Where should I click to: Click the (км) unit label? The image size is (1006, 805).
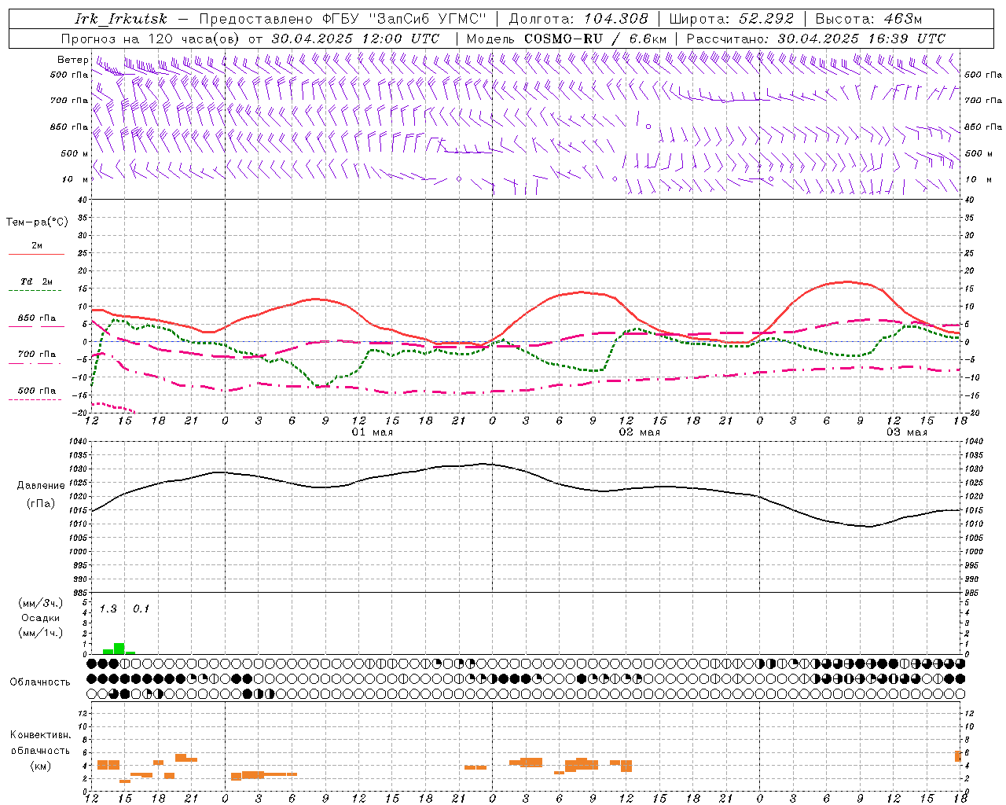(x=41, y=766)
